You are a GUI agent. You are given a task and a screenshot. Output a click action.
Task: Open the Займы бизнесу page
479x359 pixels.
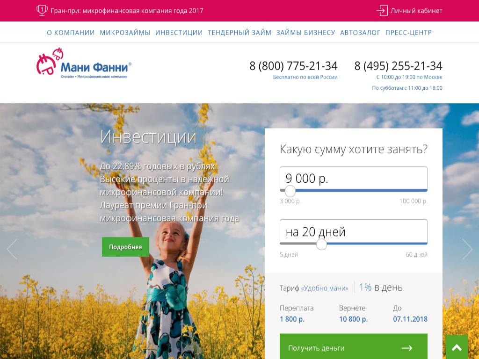pyautogui.click(x=306, y=32)
